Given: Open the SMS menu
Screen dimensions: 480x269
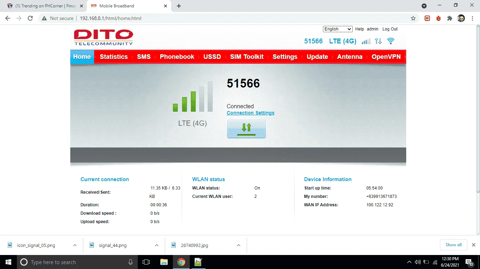Looking at the screenshot, I should (144, 57).
